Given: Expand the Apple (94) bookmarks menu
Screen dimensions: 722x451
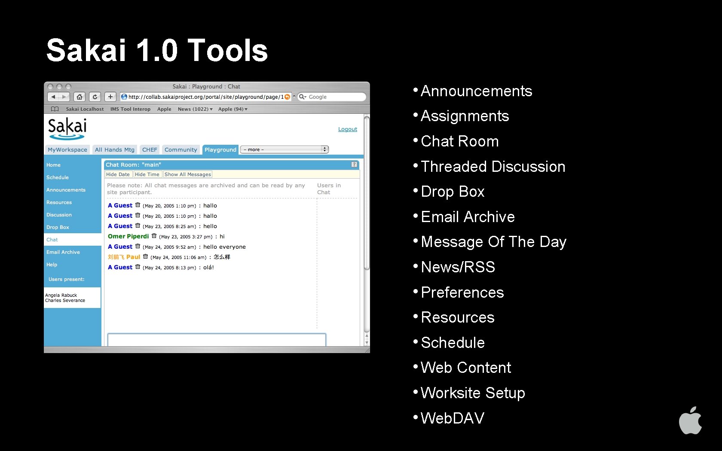Looking at the screenshot, I should tap(233, 109).
